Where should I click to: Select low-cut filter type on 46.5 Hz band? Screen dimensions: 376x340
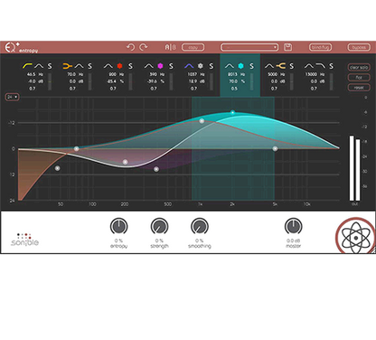coord(27,66)
